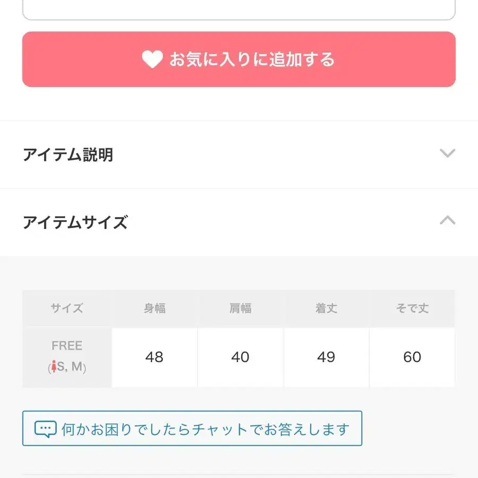Open the chat help bar
Image resolution: width=478 pixels, height=478 pixels.
click(191, 428)
